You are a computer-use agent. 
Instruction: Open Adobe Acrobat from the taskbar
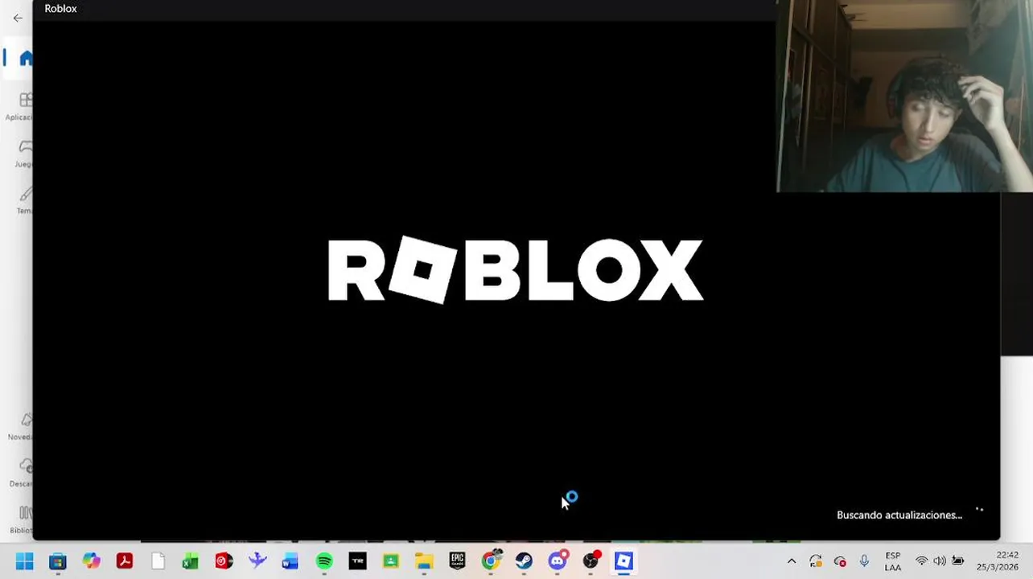(x=125, y=561)
